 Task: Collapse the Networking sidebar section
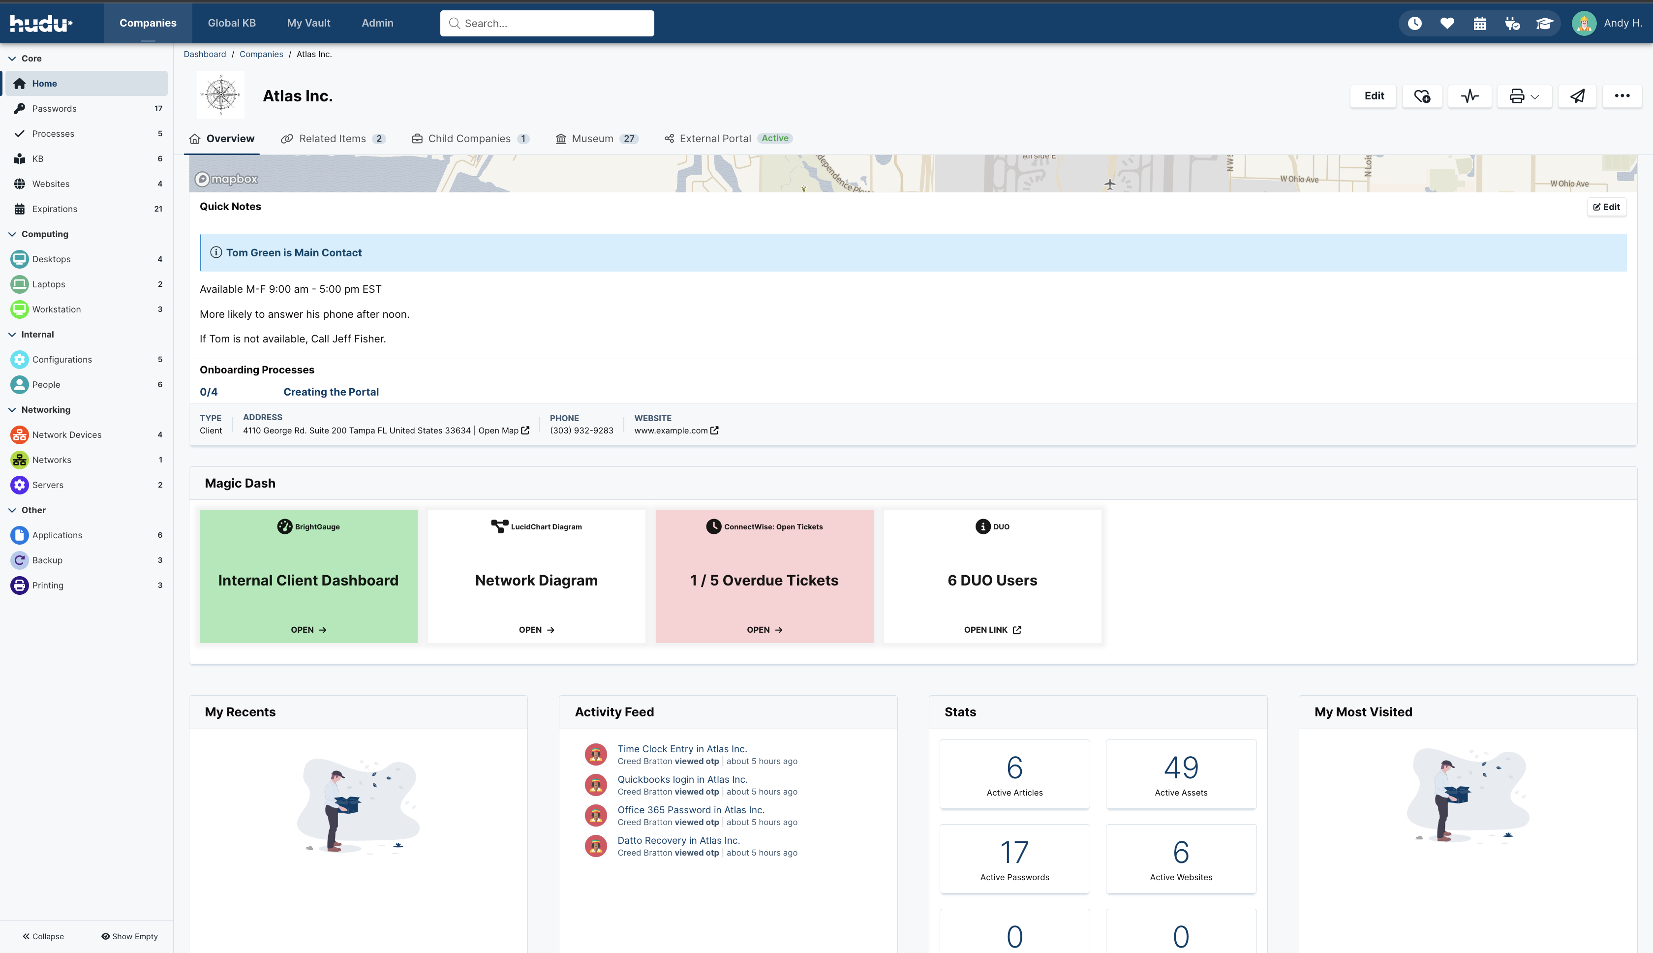coord(12,410)
